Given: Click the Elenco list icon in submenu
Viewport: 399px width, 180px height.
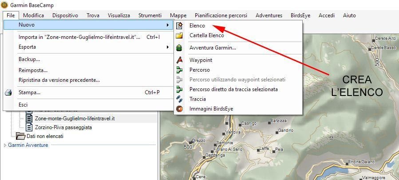Looking at the screenshot, I should [x=179, y=26].
